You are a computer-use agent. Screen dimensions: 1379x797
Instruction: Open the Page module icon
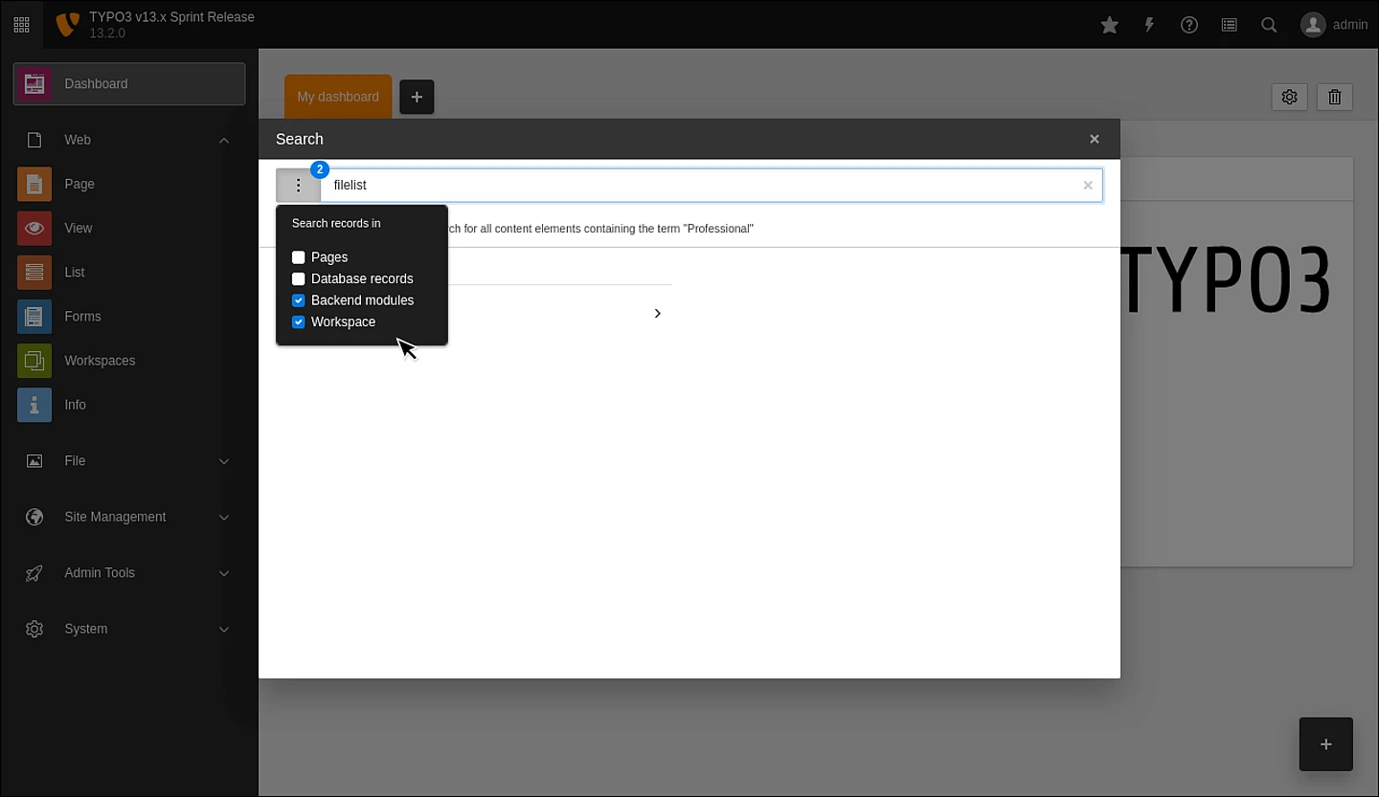pyautogui.click(x=34, y=184)
